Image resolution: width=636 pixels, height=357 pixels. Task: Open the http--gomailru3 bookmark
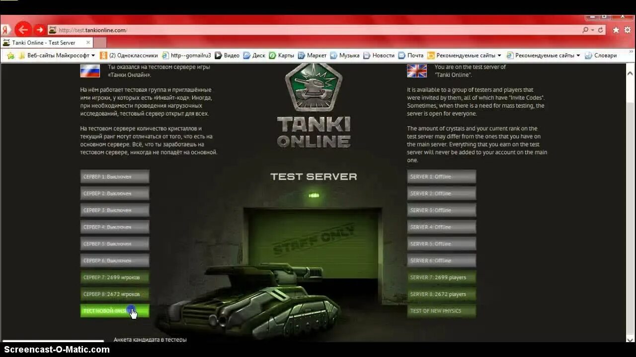pos(186,56)
